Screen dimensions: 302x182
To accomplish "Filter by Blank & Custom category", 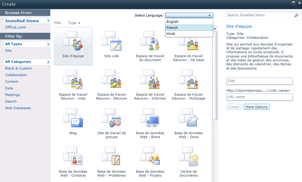I will tap(18, 68).
